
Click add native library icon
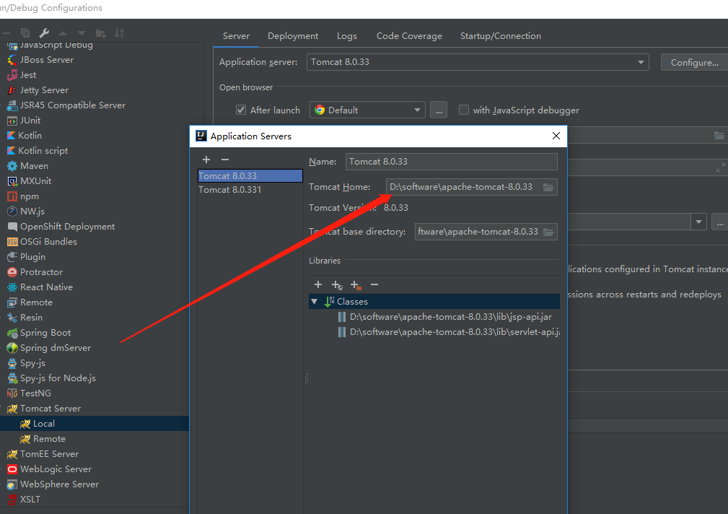pyautogui.click(x=356, y=285)
